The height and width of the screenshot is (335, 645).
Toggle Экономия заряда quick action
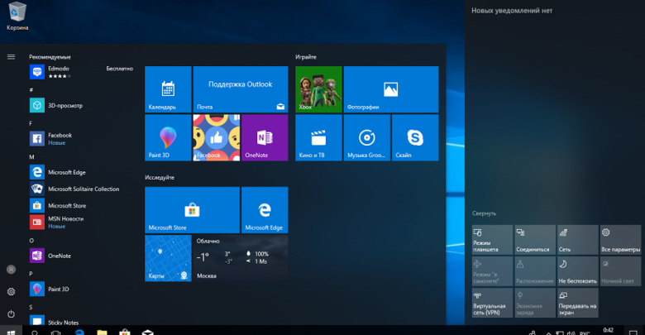coord(535,303)
